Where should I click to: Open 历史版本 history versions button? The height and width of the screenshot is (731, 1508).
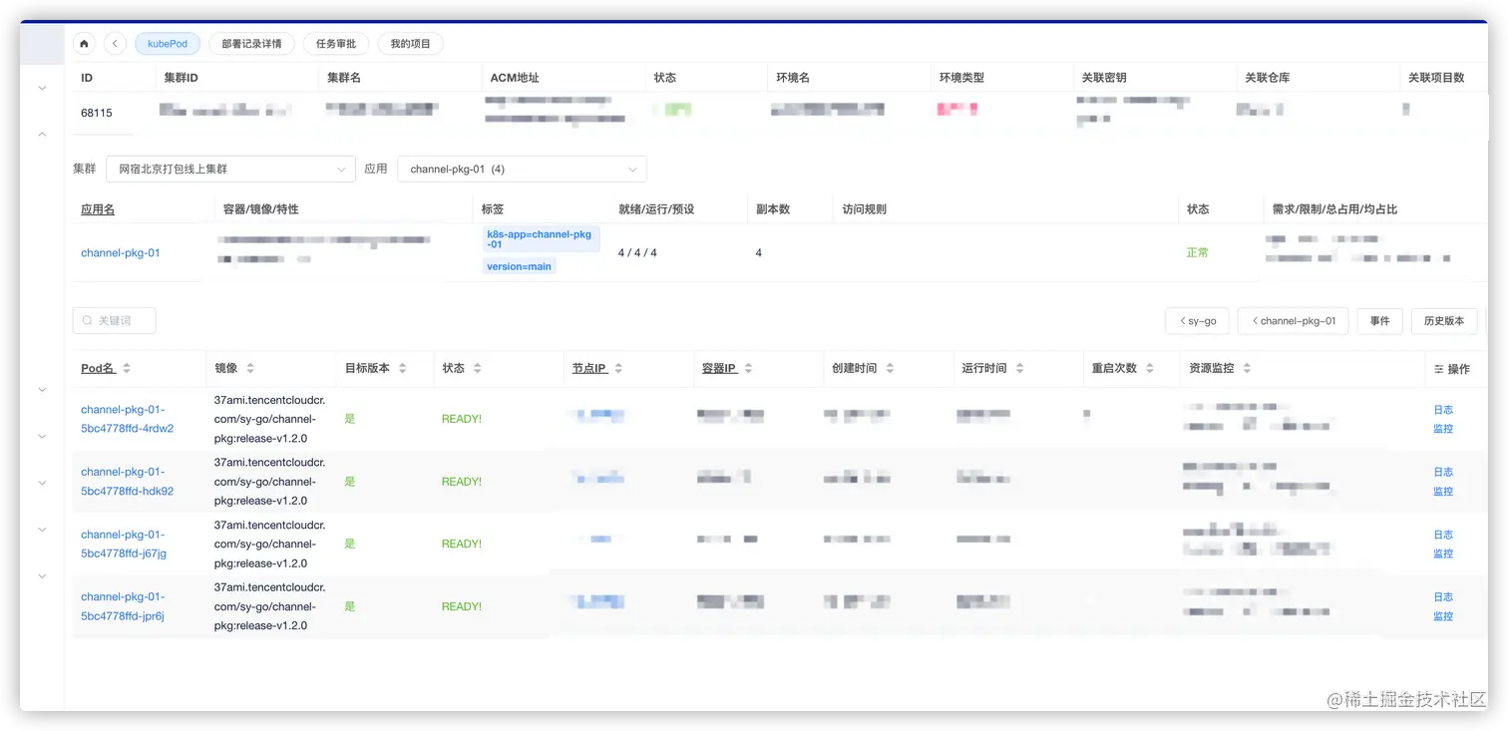click(x=1444, y=321)
